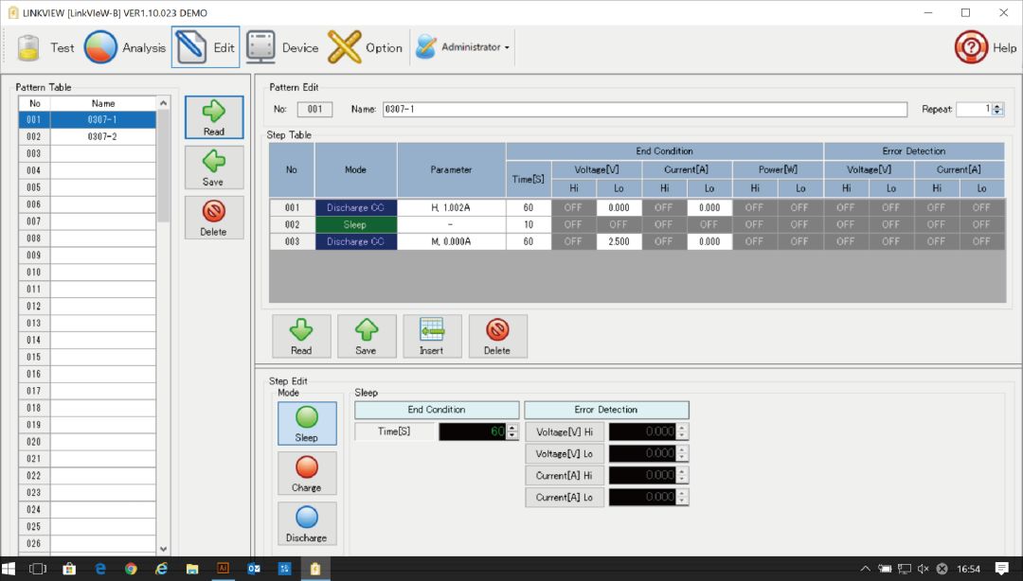The height and width of the screenshot is (581, 1023).
Task: Click Read below the Step Table
Action: pyautogui.click(x=301, y=337)
